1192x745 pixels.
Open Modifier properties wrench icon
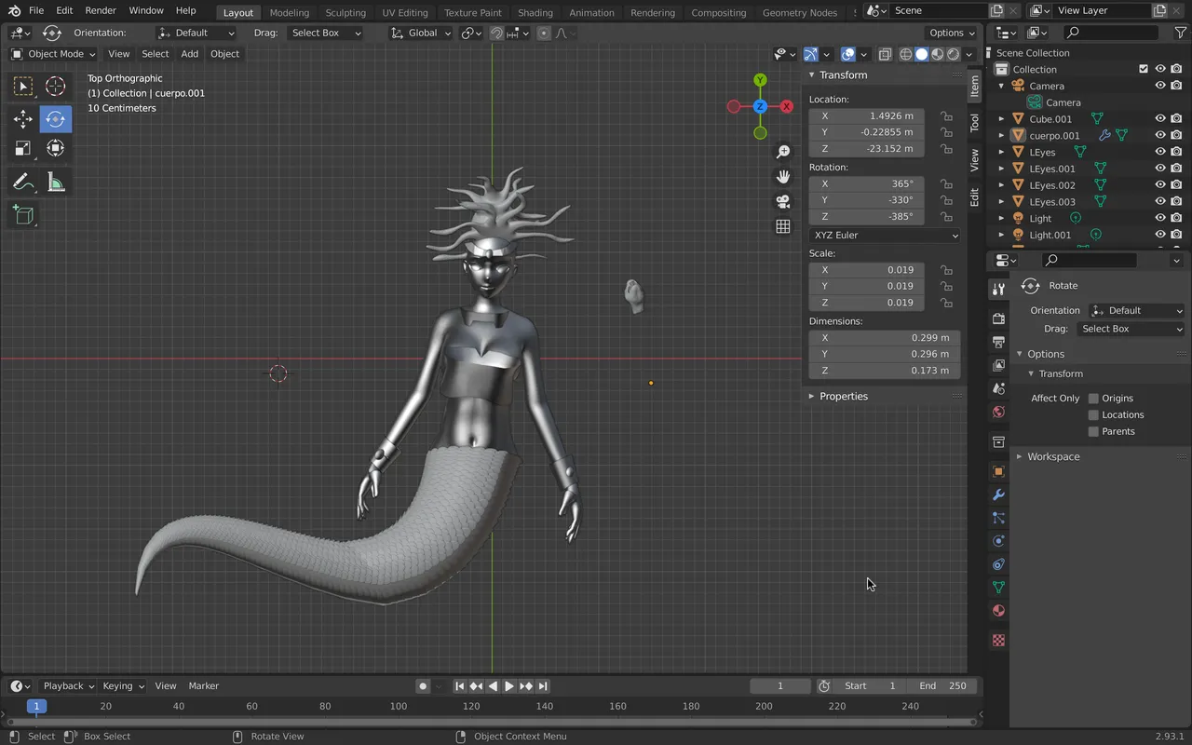(x=998, y=494)
